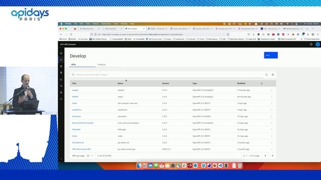Open the Bookmarks menu in the menu bar
This screenshot has width=321, height=180.
pyautogui.click(x=106, y=24)
